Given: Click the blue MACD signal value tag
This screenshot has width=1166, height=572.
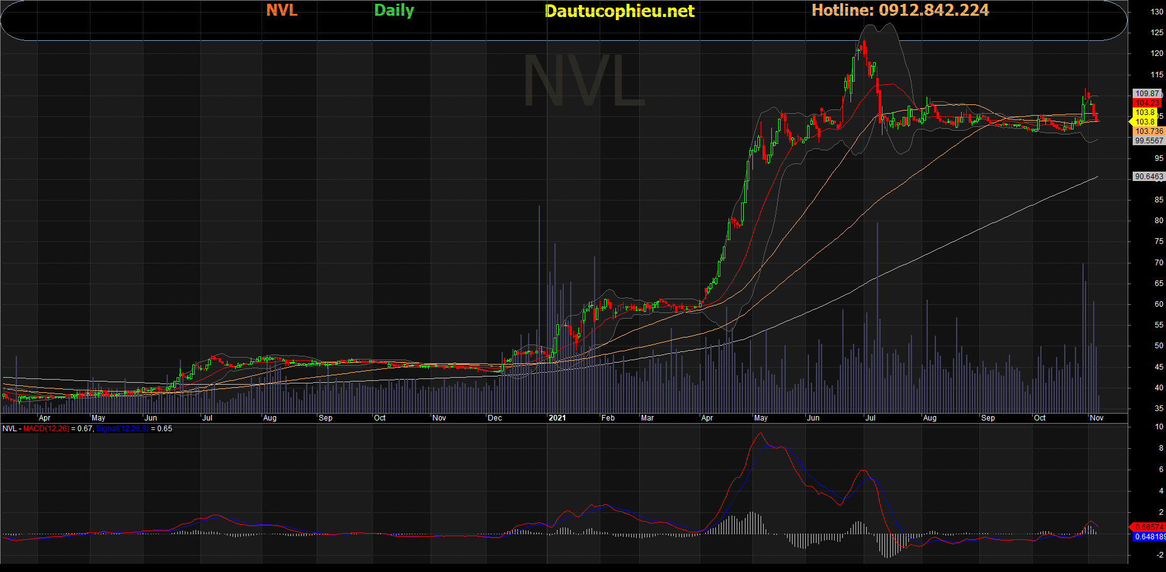Looking at the screenshot, I should tap(1149, 537).
